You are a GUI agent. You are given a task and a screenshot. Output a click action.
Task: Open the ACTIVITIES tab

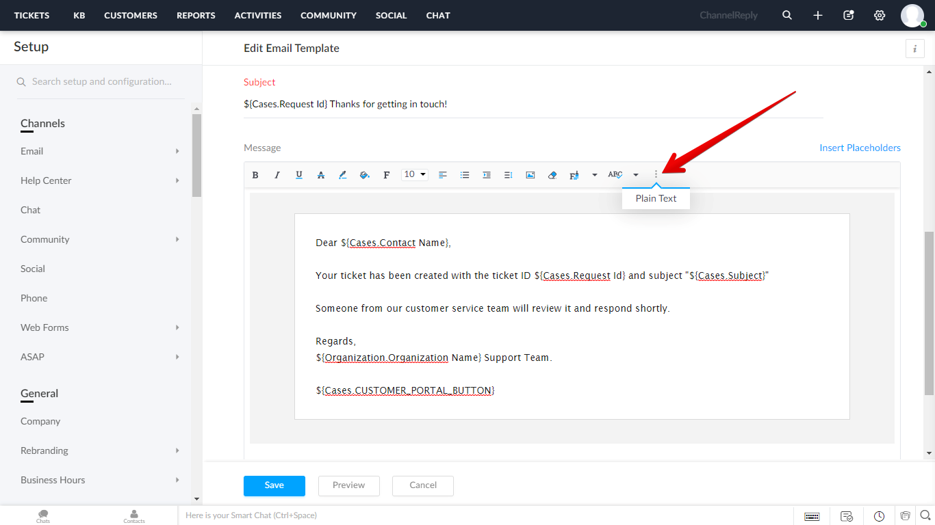point(258,15)
